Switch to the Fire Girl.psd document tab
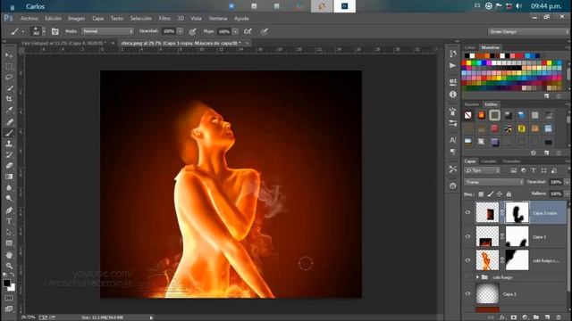572x321 pixels. tap(63, 43)
